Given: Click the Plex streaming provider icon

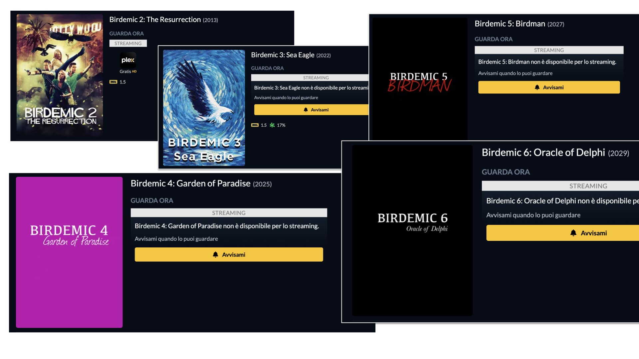Looking at the screenshot, I should tap(128, 60).
